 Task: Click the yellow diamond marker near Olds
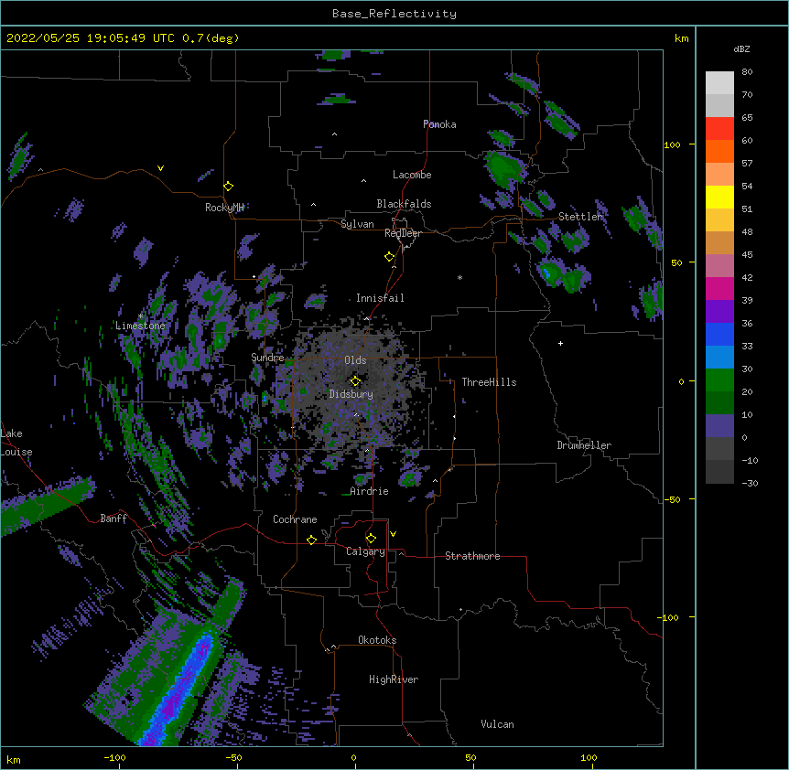click(x=355, y=380)
